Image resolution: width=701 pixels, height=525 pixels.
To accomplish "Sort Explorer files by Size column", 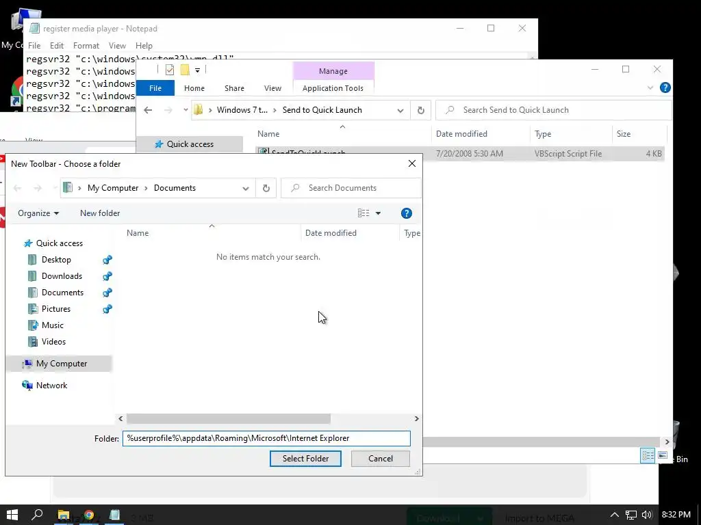I will pos(623,134).
